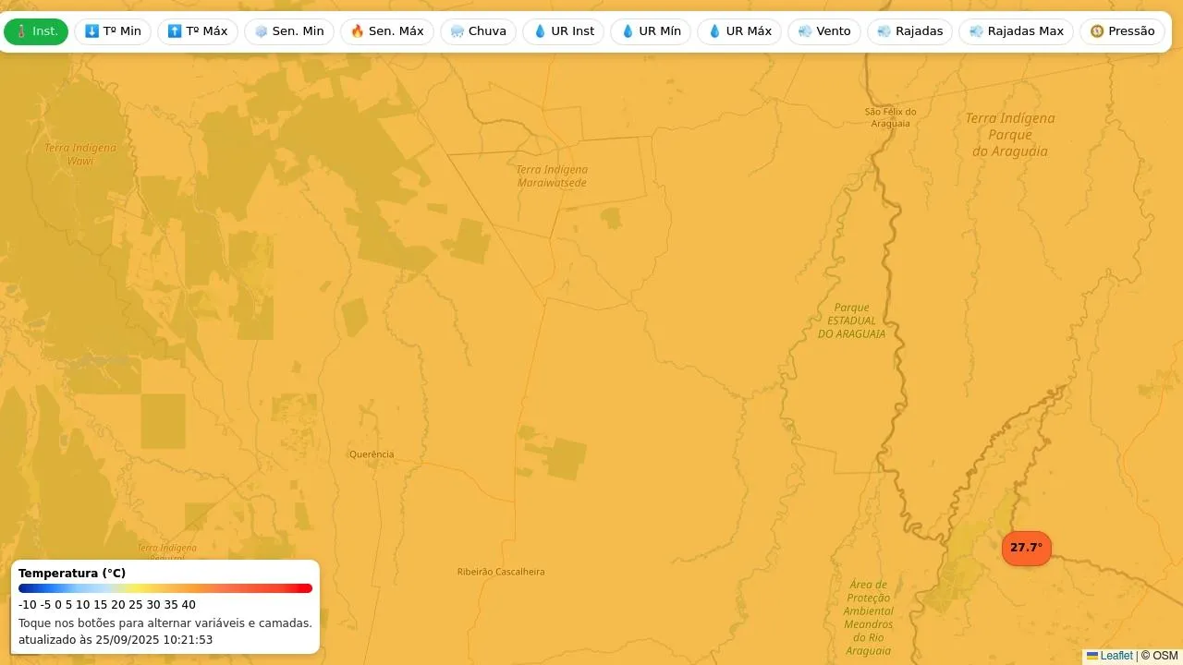1183x665 pixels.
Task: Click the wind icon on Vento
Action: point(805,31)
